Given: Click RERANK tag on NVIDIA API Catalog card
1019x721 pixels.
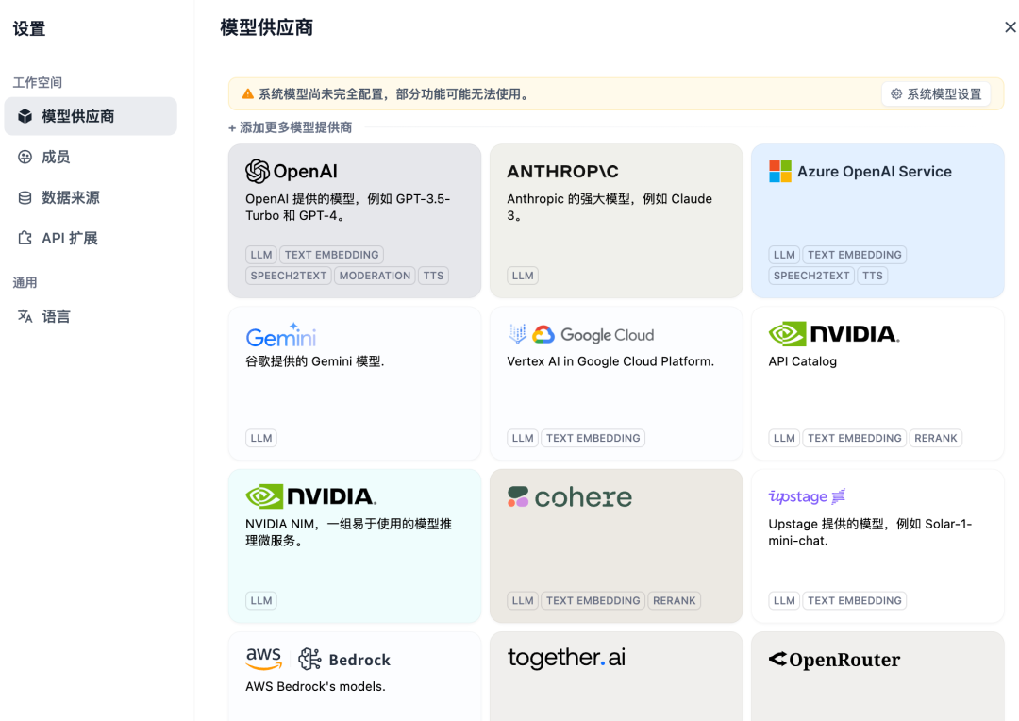Looking at the screenshot, I should point(936,438).
